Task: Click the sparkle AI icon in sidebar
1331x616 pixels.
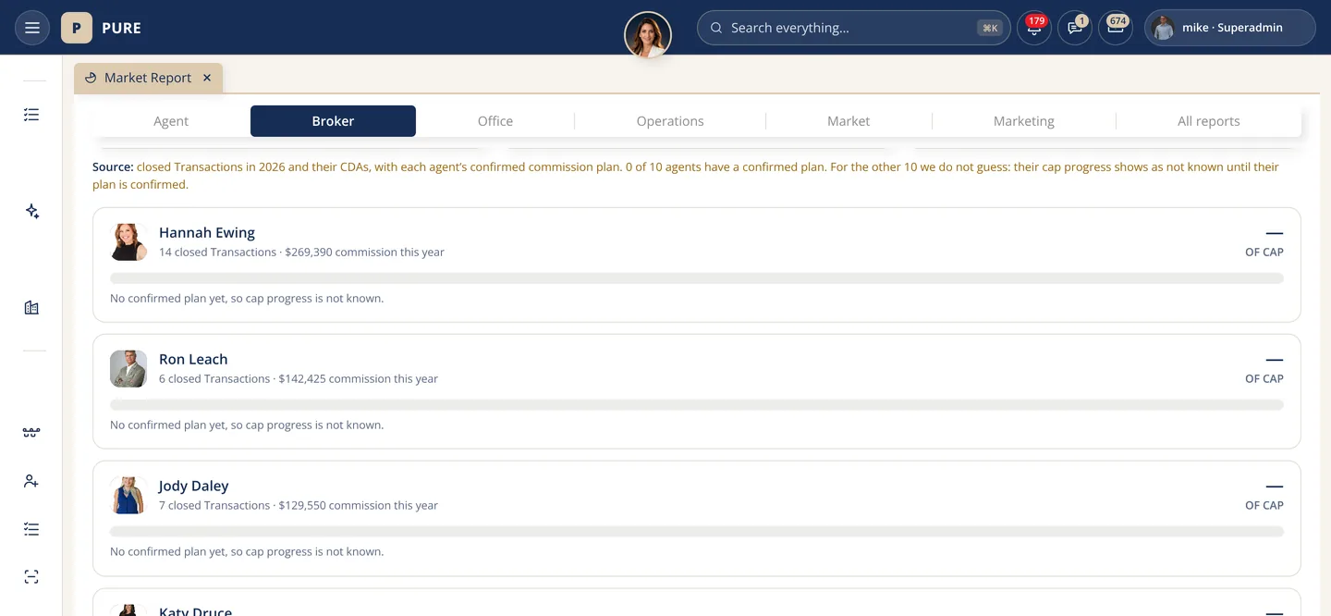Action: pos(31,212)
